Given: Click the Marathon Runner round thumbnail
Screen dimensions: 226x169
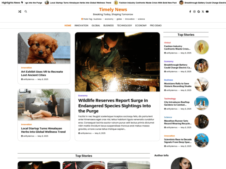Looking at the screenshot, I should [x=202, y=121].
